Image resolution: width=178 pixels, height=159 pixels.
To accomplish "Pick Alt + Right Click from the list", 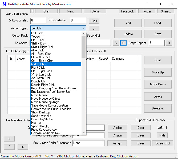I will point(56,54).
